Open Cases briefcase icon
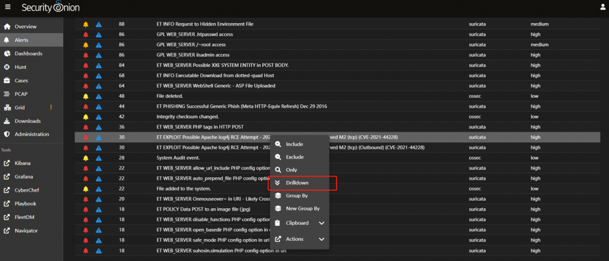The image size is (609, 261). point(7,81)
